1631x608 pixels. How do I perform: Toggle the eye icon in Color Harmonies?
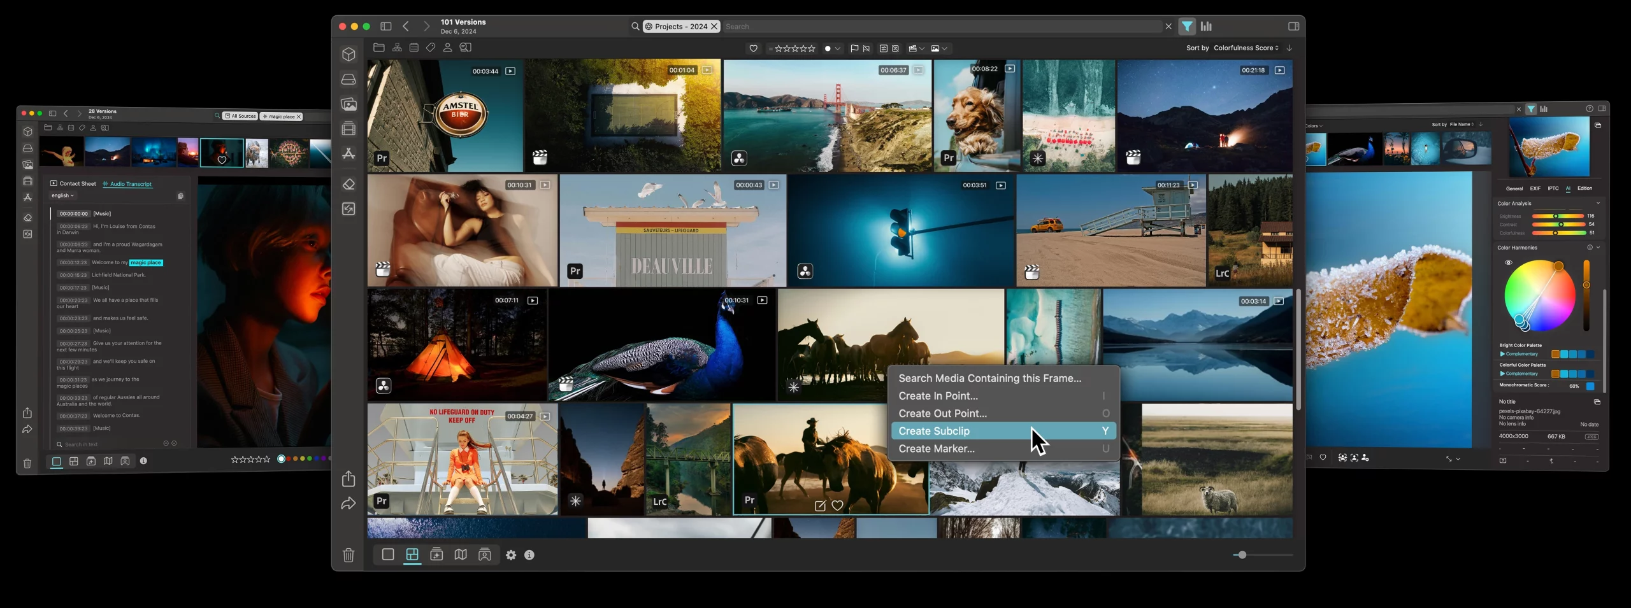tap(1508, 262)
